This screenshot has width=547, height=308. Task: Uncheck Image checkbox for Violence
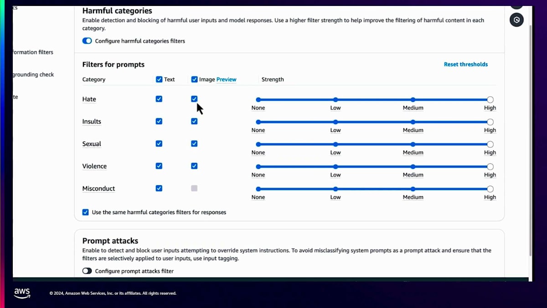pos(195,166)
